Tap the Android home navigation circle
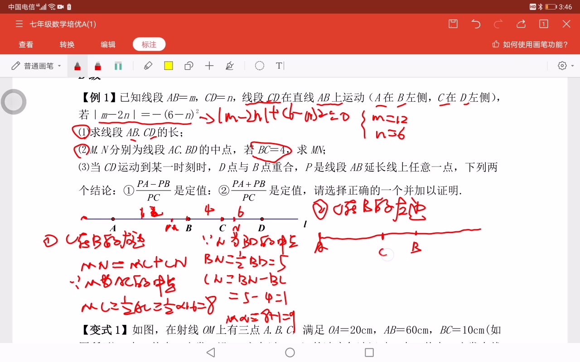Image resolution: width=580 pixels, height=362 pixels. click(290, 352)
